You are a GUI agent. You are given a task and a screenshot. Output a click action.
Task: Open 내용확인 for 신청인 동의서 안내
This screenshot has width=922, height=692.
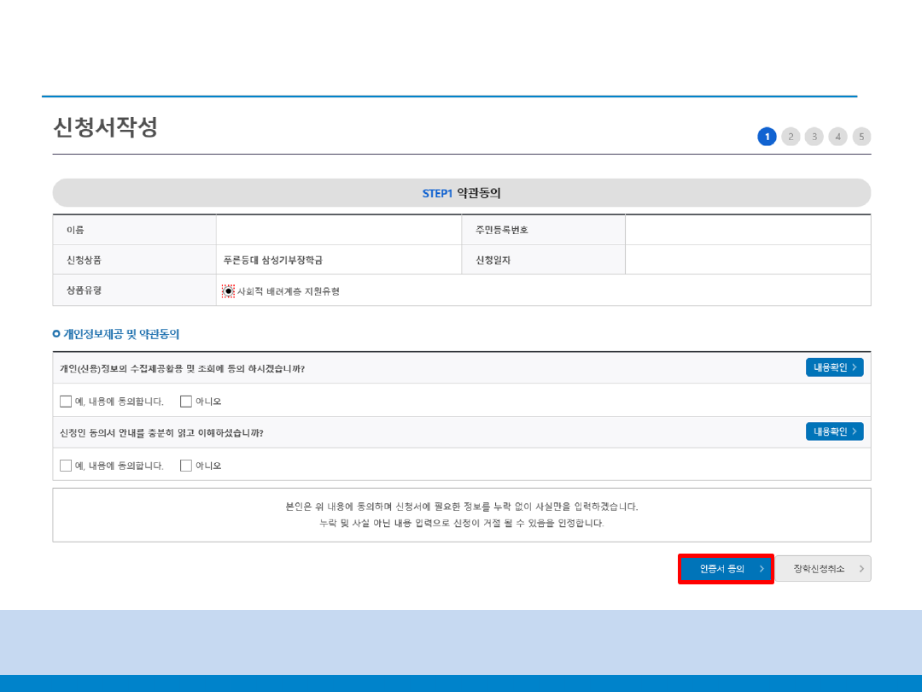(834, 431)
